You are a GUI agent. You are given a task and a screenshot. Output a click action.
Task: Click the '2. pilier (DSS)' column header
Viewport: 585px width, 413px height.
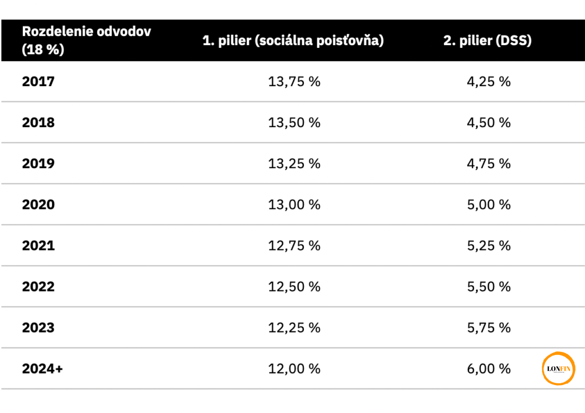(x=487, y=41)
